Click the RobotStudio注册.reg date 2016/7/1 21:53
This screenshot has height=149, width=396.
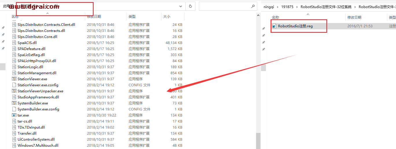click(x=360, y=26)
